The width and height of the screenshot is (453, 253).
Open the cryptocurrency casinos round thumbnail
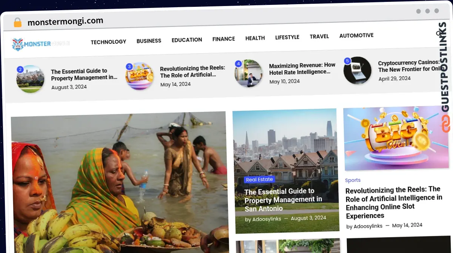[357, 70]
